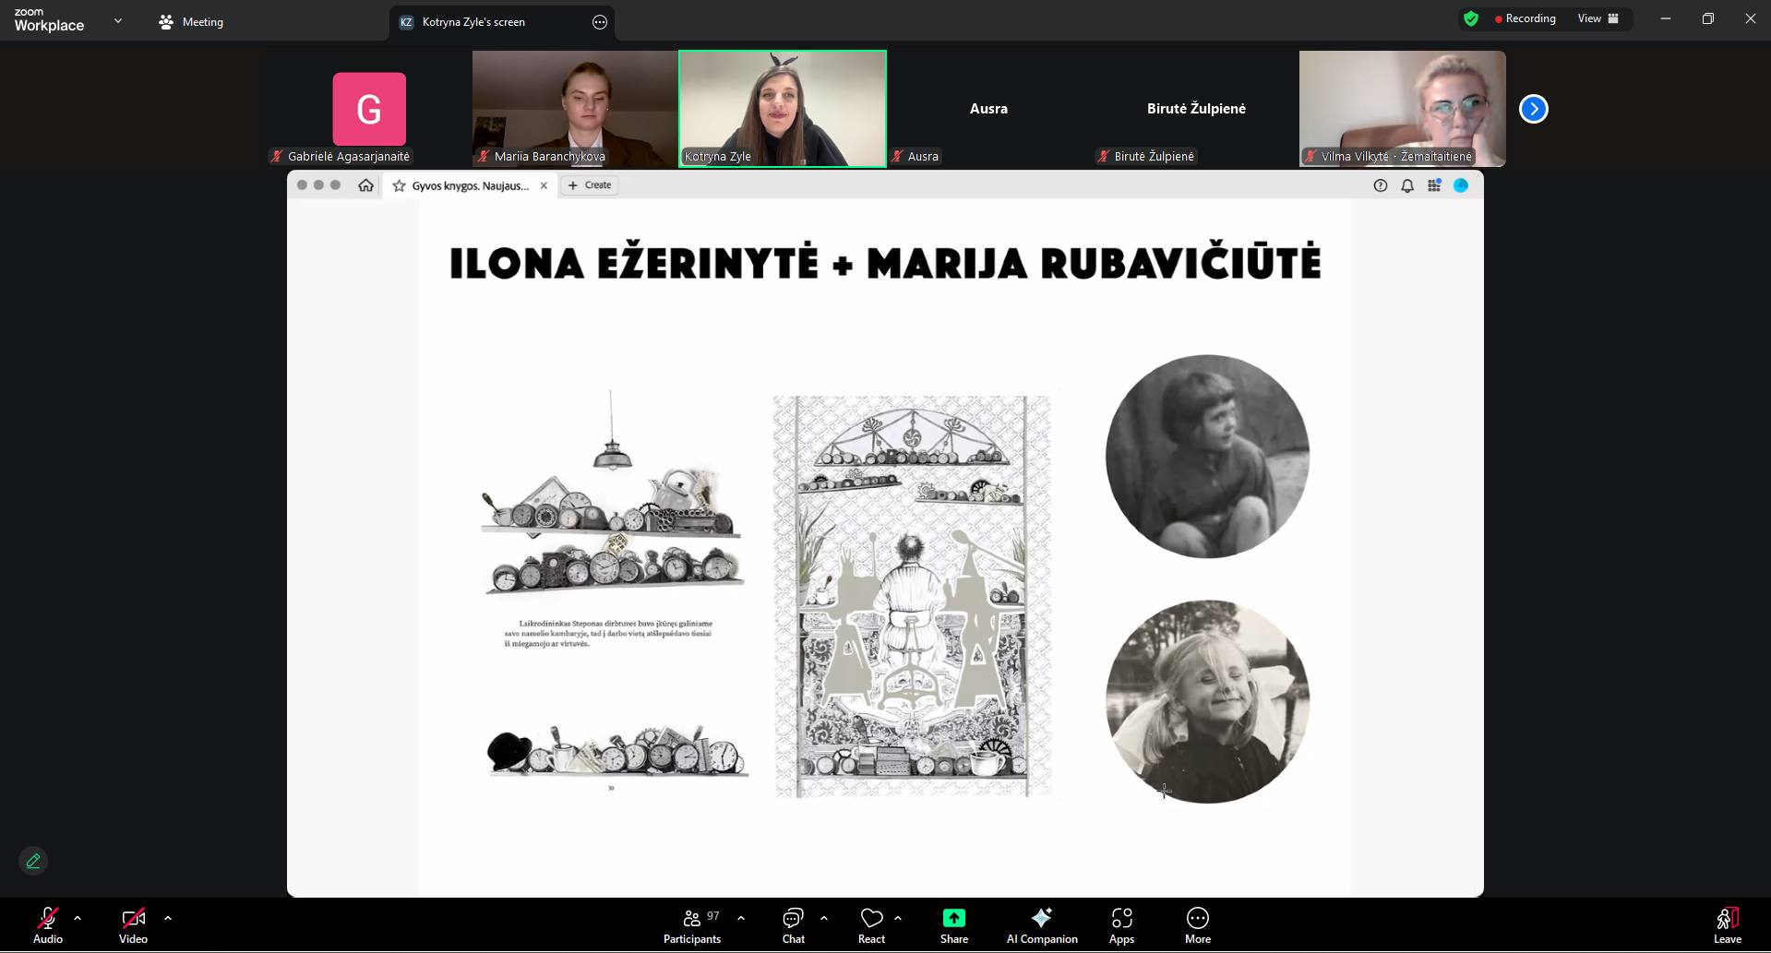Leave the meeting
This screenshot has height=953, width=1771.
coord(1727,924)
